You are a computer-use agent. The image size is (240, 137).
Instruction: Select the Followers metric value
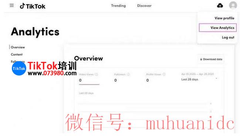tap(115, 80)
